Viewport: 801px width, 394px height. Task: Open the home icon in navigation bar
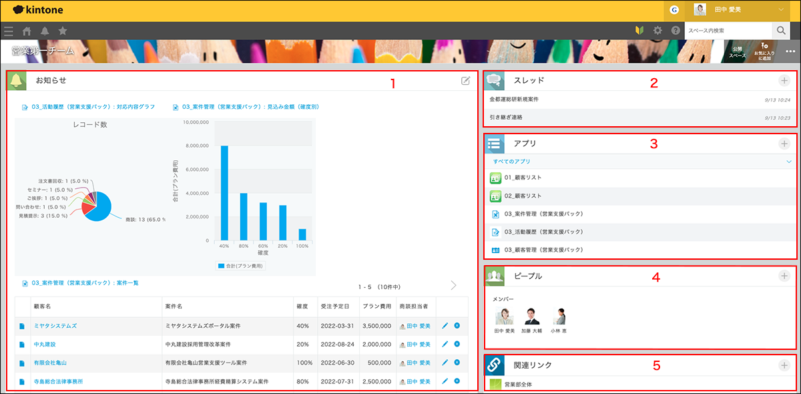pos(27,31)
